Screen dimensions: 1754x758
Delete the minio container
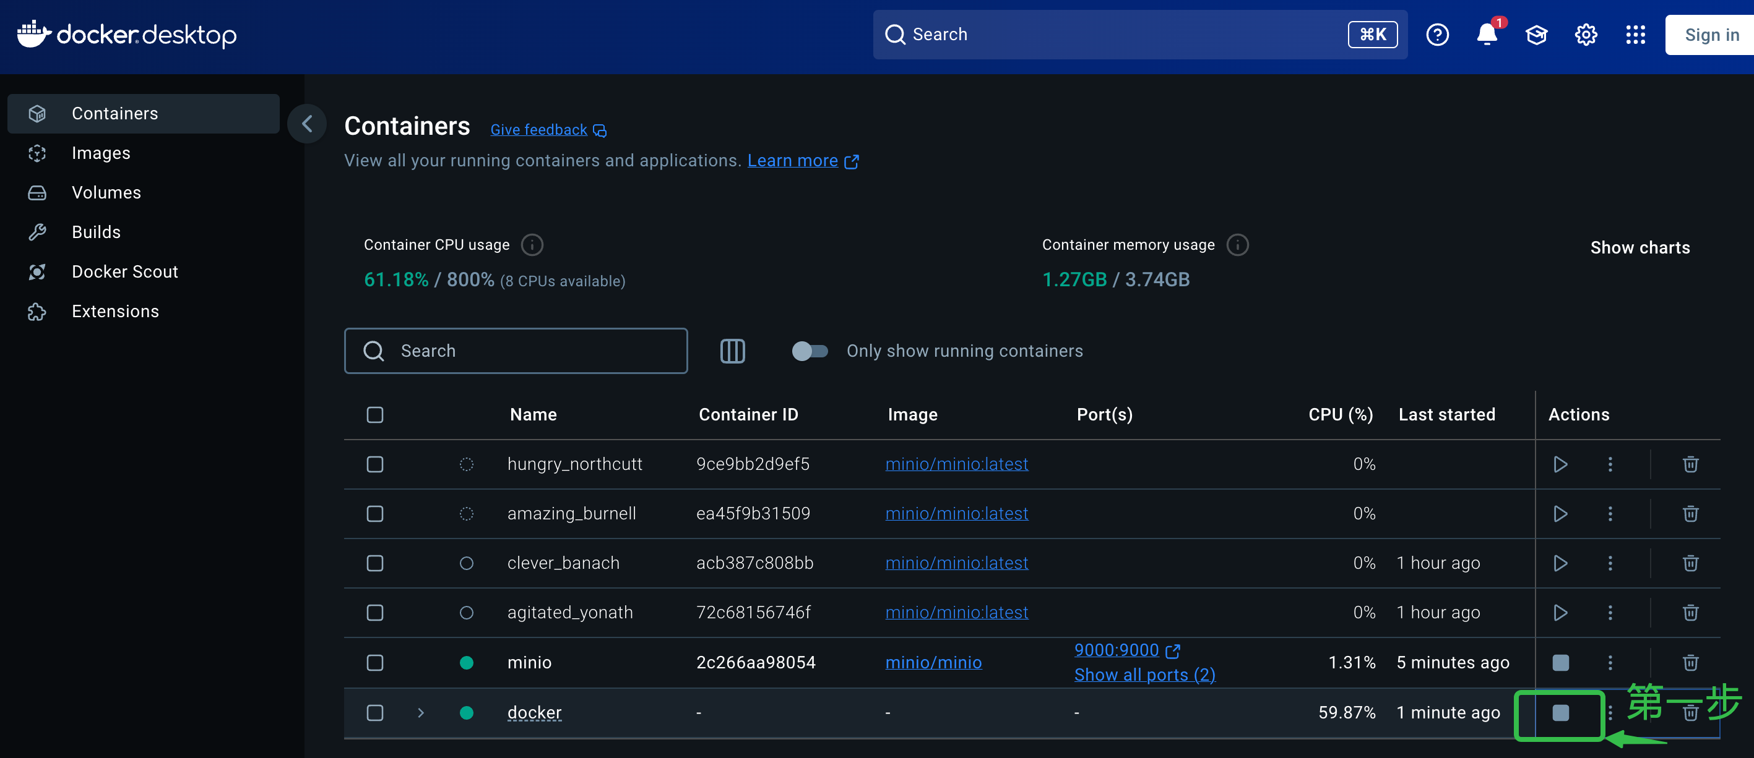point(1690,663)
